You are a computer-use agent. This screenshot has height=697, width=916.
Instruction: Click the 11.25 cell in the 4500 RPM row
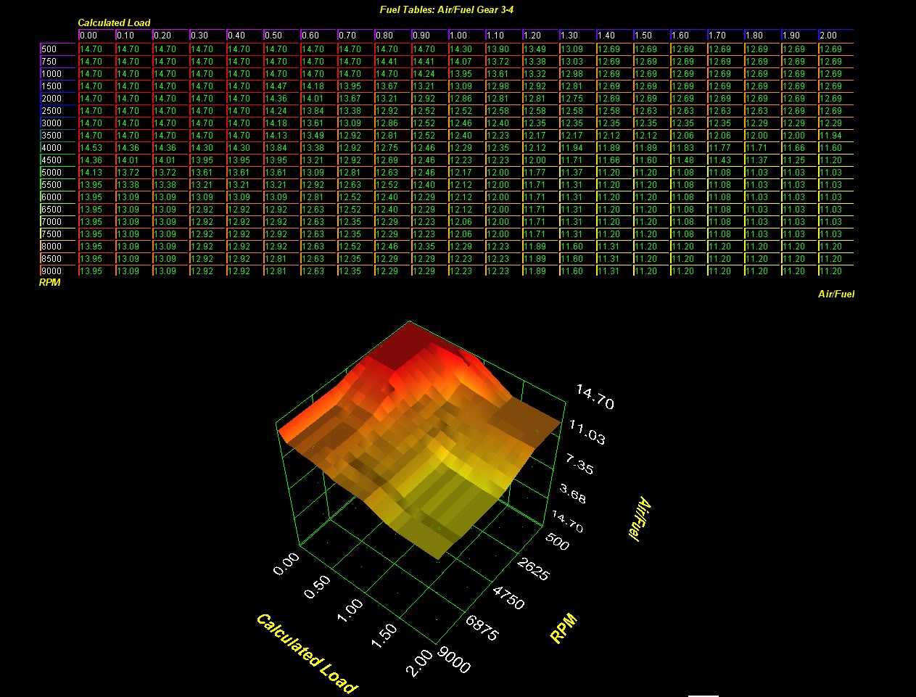(x=799, y=160)
